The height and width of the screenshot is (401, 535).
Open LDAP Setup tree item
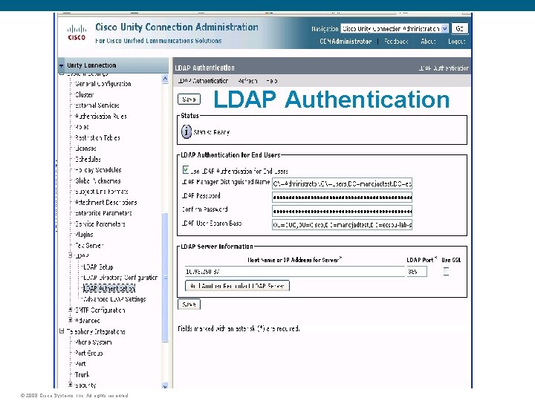[98, 267]
